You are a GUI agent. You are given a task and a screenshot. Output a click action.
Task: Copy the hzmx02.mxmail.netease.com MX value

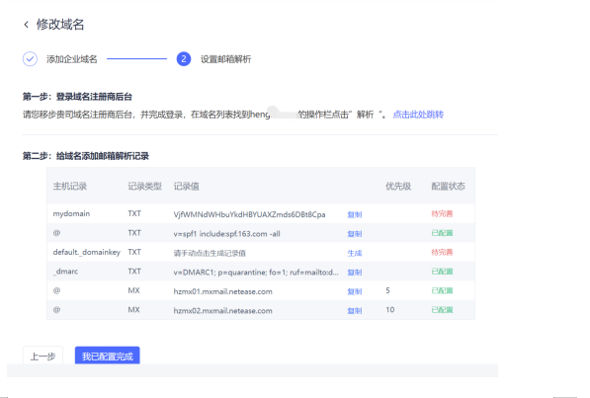(x=355, y=311)
